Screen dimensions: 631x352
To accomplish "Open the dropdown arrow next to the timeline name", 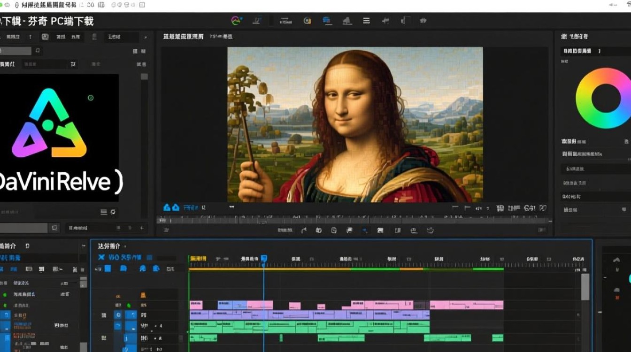I will 125,246.
